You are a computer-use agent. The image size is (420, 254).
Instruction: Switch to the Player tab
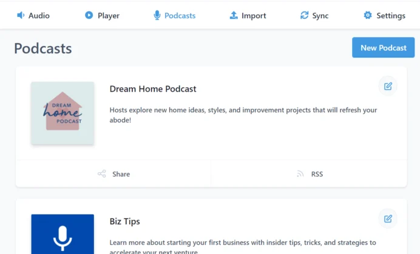click(108, 16)
